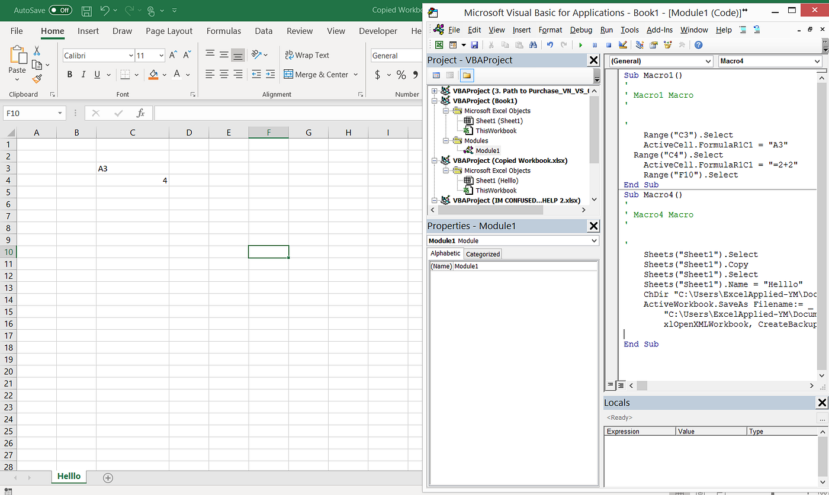
Task: Open the Object Browser from the toolbar
Action: click(x=667, y=44)
